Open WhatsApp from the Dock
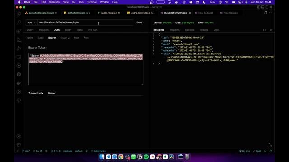This screenshot has width=289, height=162. pos(134,157)
